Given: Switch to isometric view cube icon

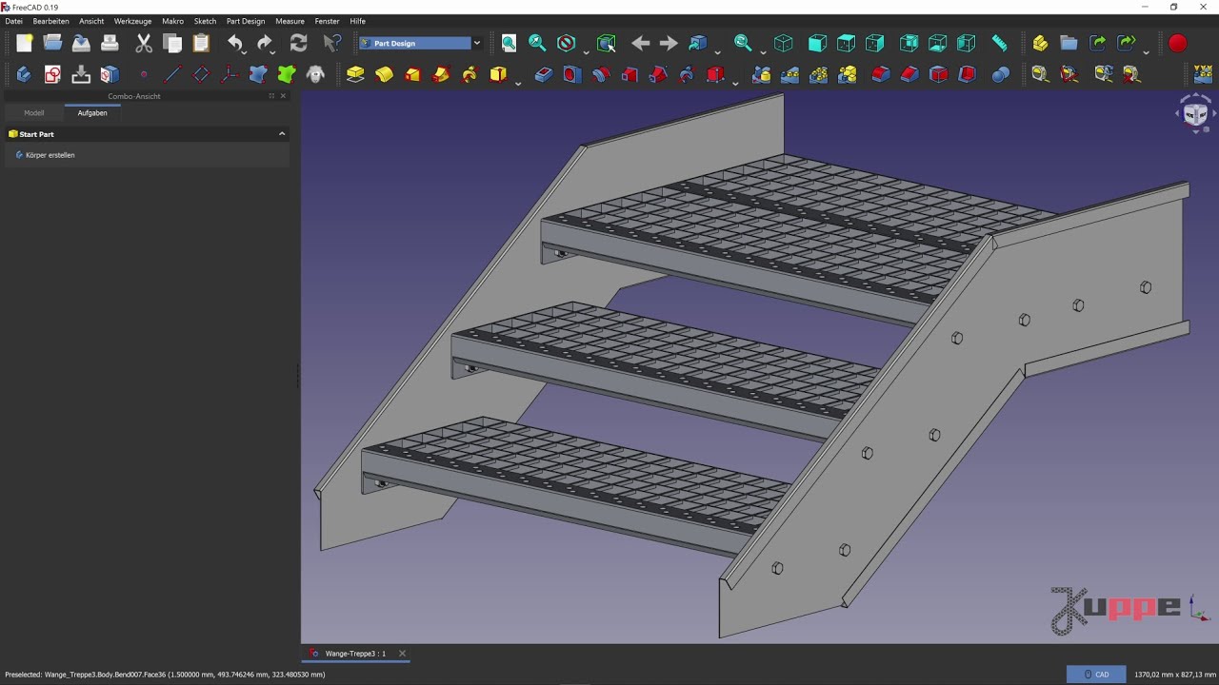Looking at the screenshot, I should point(784,43).
